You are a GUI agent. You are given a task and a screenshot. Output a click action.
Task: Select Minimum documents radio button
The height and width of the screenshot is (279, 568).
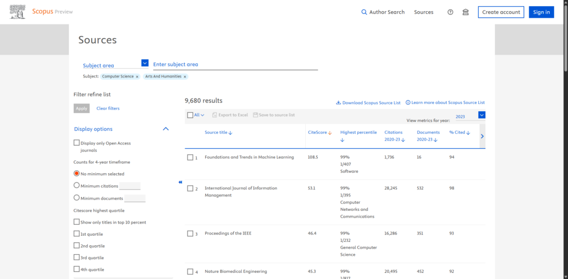pyautogui.click(x=77, y=198)
